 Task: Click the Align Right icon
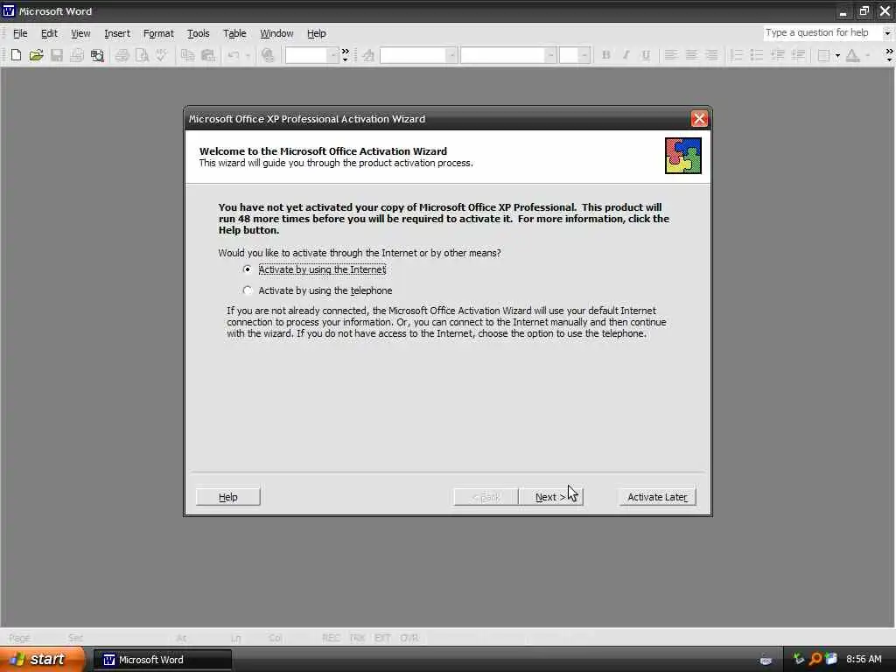[712, 55]
